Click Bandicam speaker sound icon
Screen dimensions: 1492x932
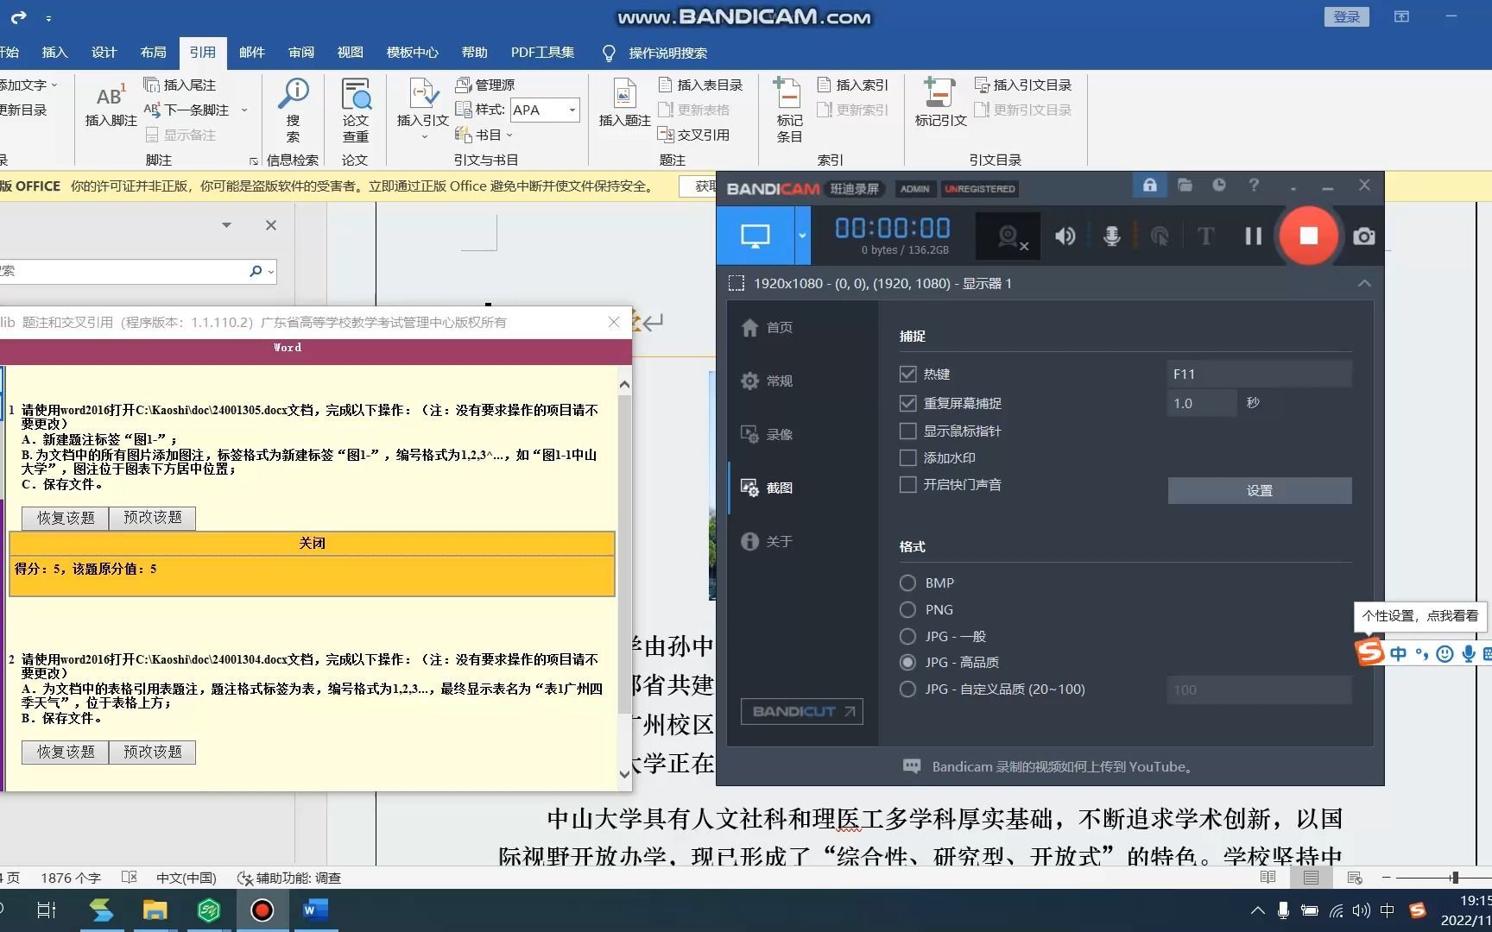(1065, 236)
